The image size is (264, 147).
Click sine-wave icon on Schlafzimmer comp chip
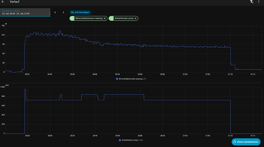click(111, 18)
